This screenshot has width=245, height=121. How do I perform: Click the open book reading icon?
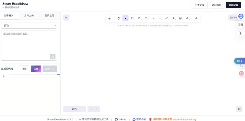point(240,33)
